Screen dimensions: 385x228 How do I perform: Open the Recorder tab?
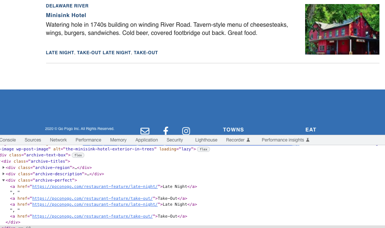click(235, 140)
